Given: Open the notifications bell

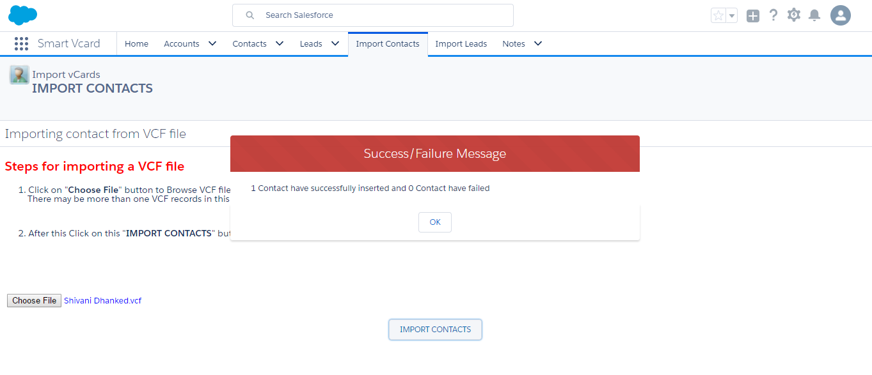Looking at the screenshot, I should pos(814,15).
